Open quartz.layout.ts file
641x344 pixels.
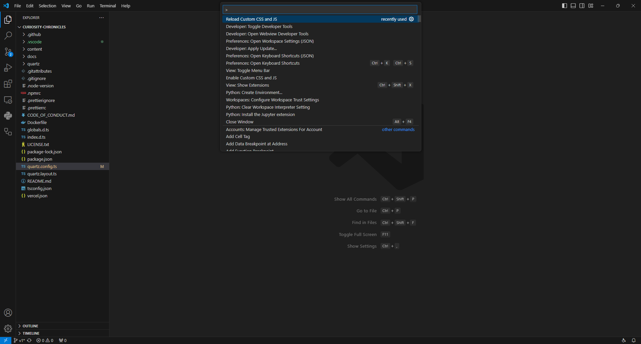62,174
